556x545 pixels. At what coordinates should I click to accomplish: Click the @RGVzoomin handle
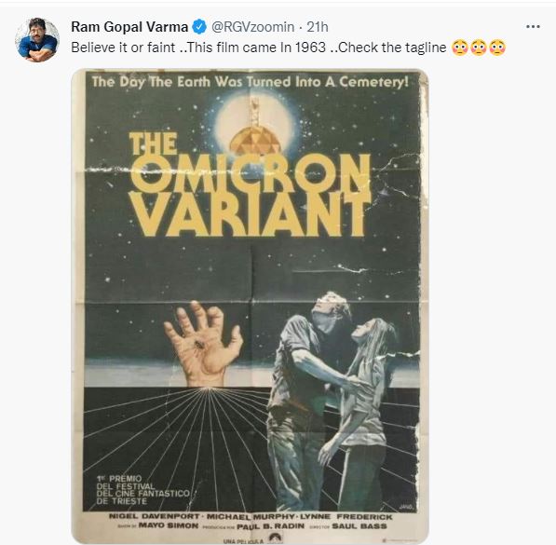coord(252,27)
